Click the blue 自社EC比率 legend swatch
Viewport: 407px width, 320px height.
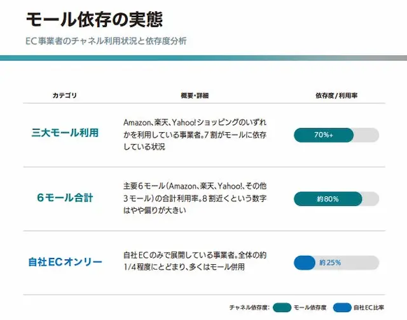tap(342, 308)
